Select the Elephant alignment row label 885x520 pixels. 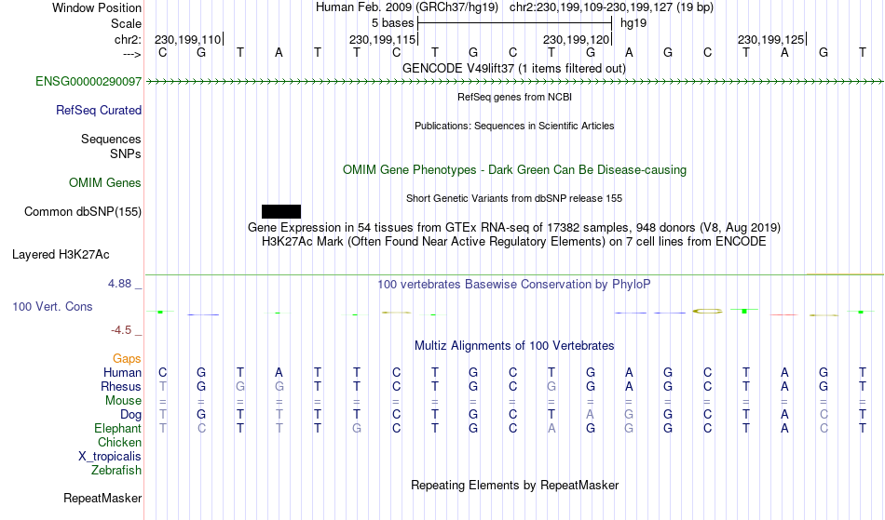(x=118, y=429)
